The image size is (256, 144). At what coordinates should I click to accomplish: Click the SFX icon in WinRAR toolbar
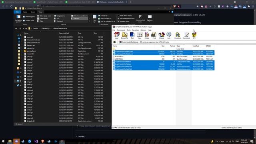tap(194, 36)
